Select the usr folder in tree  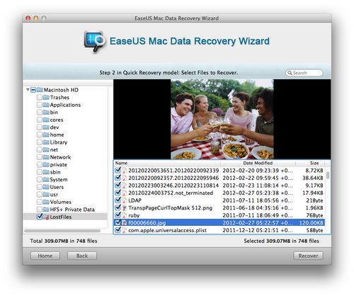pos(54,195)
